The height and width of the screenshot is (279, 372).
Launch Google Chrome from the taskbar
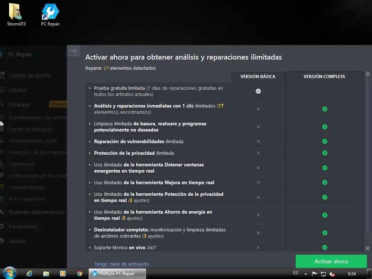click(80, 274)
